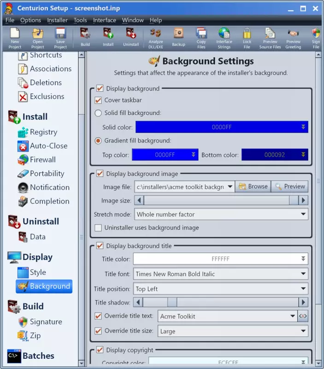This screenshot has height=369, width=324.
Task: Open Exclusions page in sidebar
Action: pyautogui.click(x=41, y=96)
